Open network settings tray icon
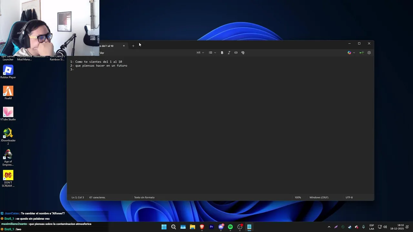413x232 pixels. coord(380,227)
